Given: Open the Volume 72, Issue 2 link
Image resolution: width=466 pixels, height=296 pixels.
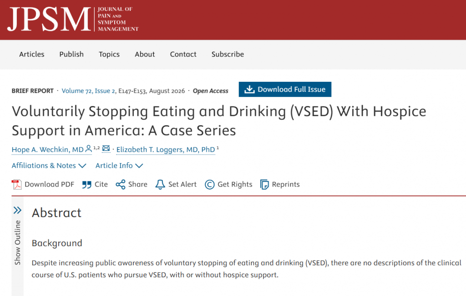Looking at the screenshot, I should (x=88, y=91).
